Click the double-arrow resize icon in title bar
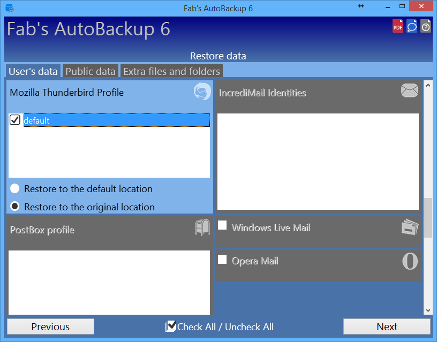 [x=361, y=6]
